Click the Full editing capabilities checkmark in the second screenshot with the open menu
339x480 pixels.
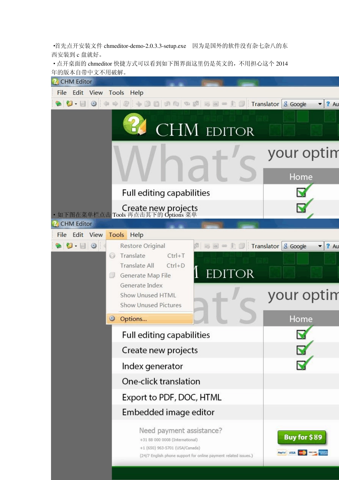(x=304, y=332)
